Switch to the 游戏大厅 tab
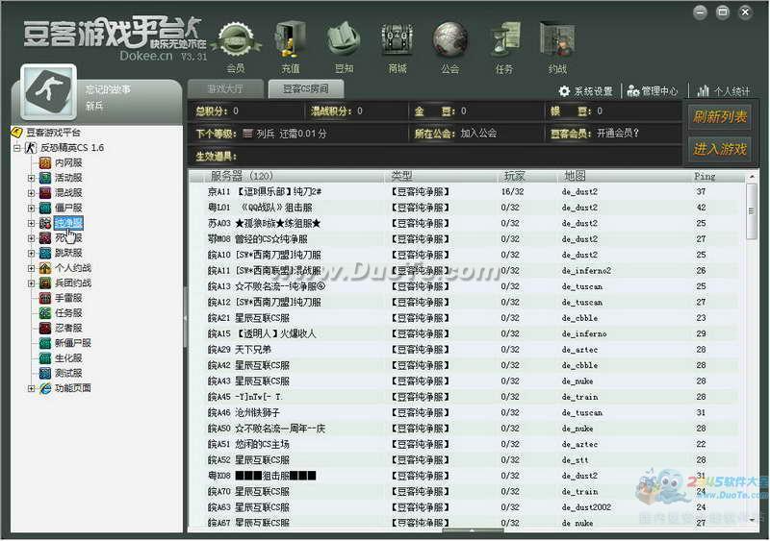Screen dimensions: 770x541 pos(225,88)
